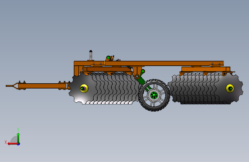Pick the tow hitch tip at the drawbar end
Image resolution: width=249 pixels, height=162 pixels.
coord(9,86)
